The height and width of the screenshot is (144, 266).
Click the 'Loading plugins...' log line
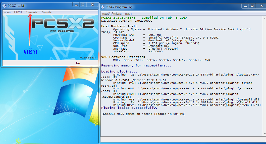click(x=119, y=71)
